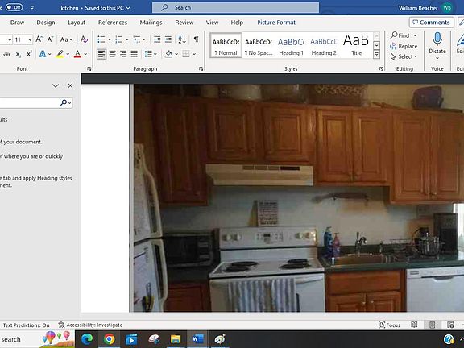464x348 pixels.
Task: Decrease font size with Shrink Font icon
Action: click(x=50, y=39)
